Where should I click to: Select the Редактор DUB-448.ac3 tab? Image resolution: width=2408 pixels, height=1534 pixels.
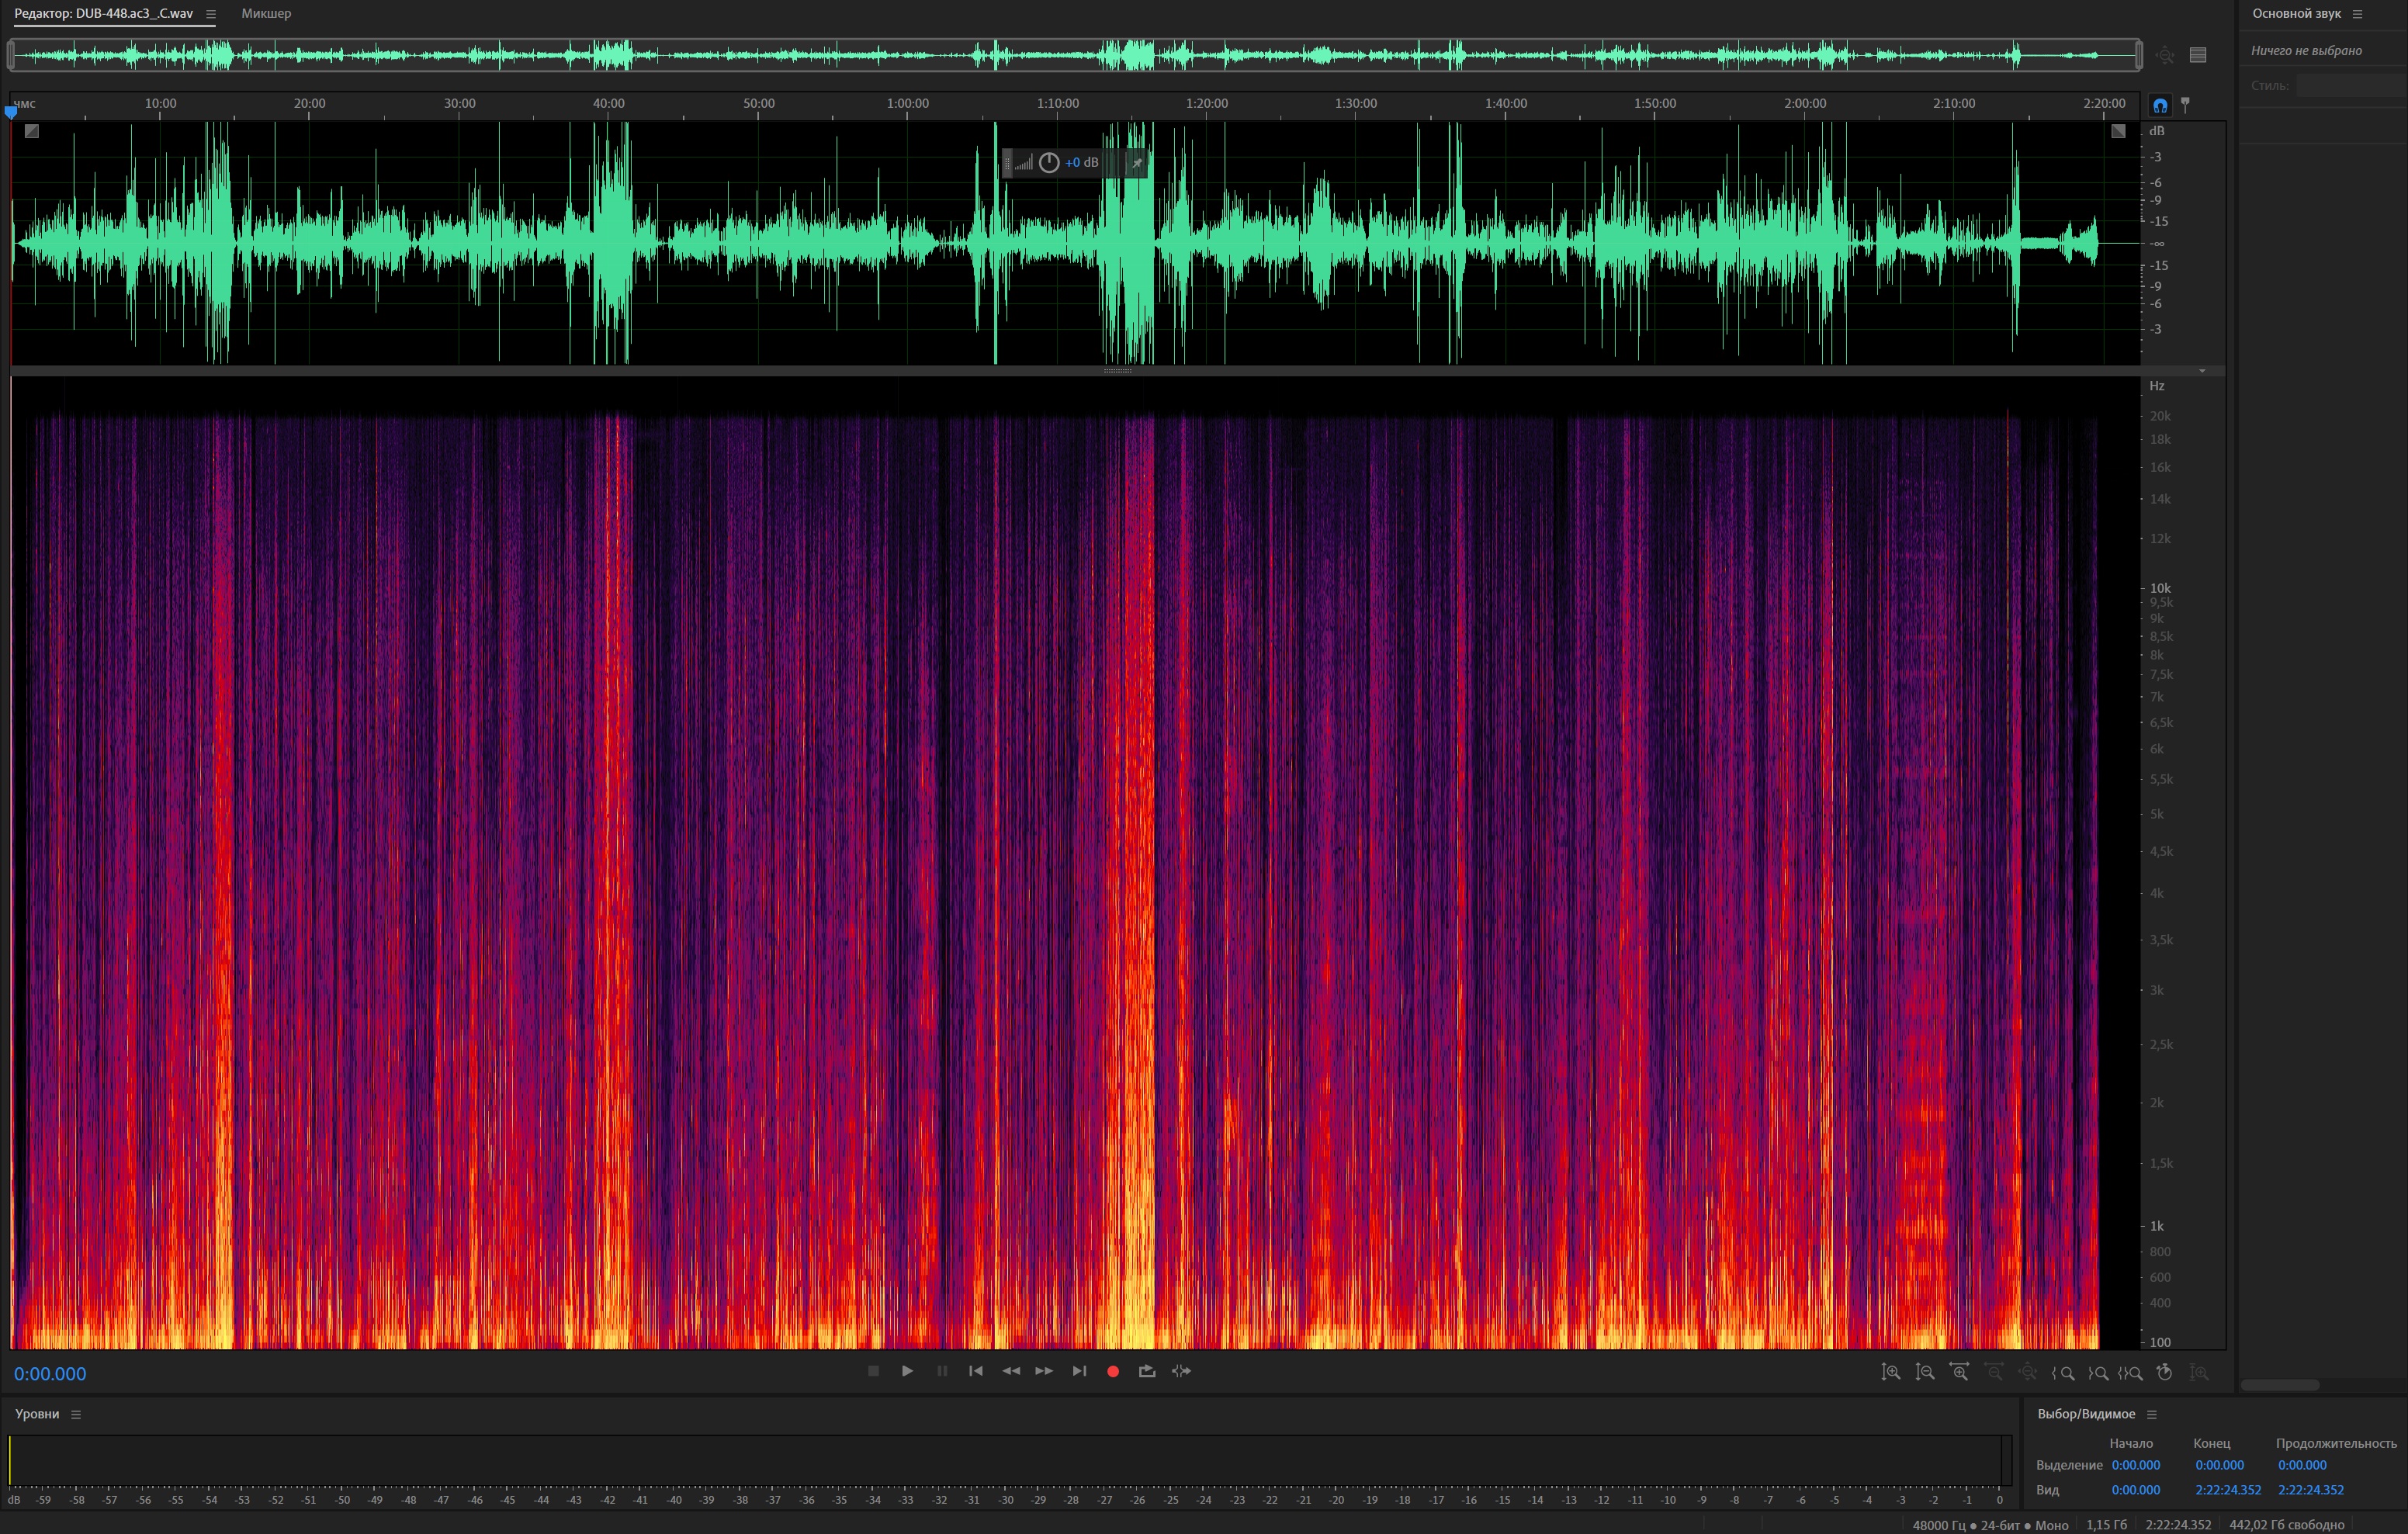tap(104, 14)
